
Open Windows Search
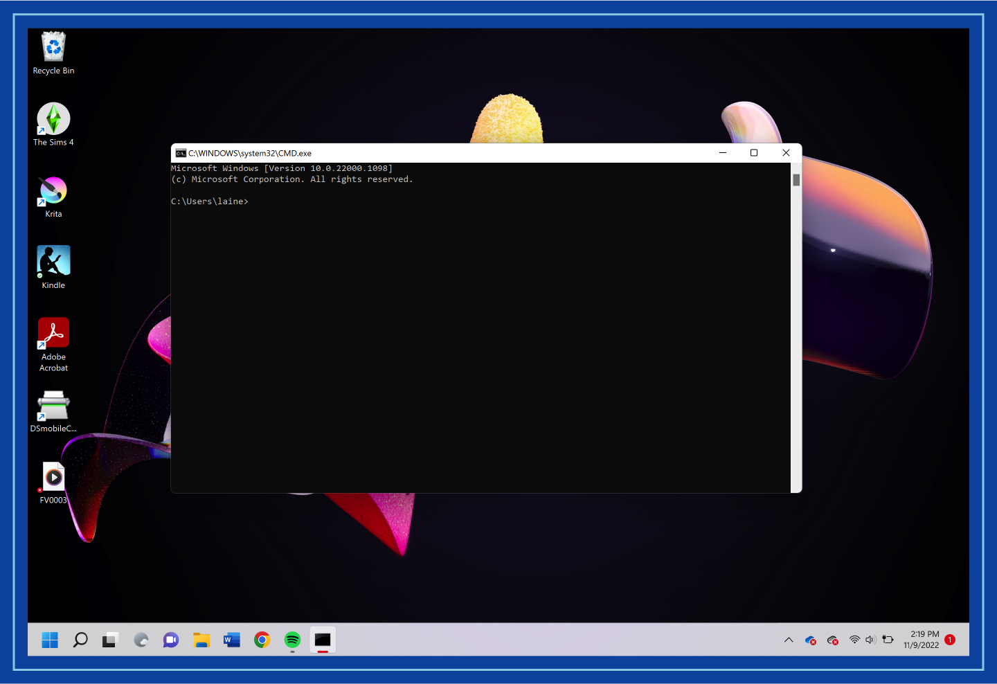pyautogui.click(x=80, y=640)
